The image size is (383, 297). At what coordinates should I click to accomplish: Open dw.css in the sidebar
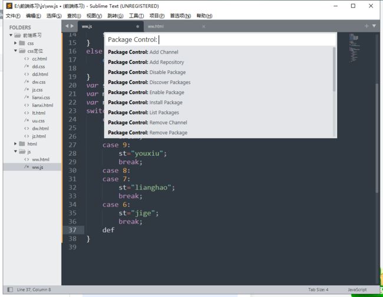pos(38,82)
